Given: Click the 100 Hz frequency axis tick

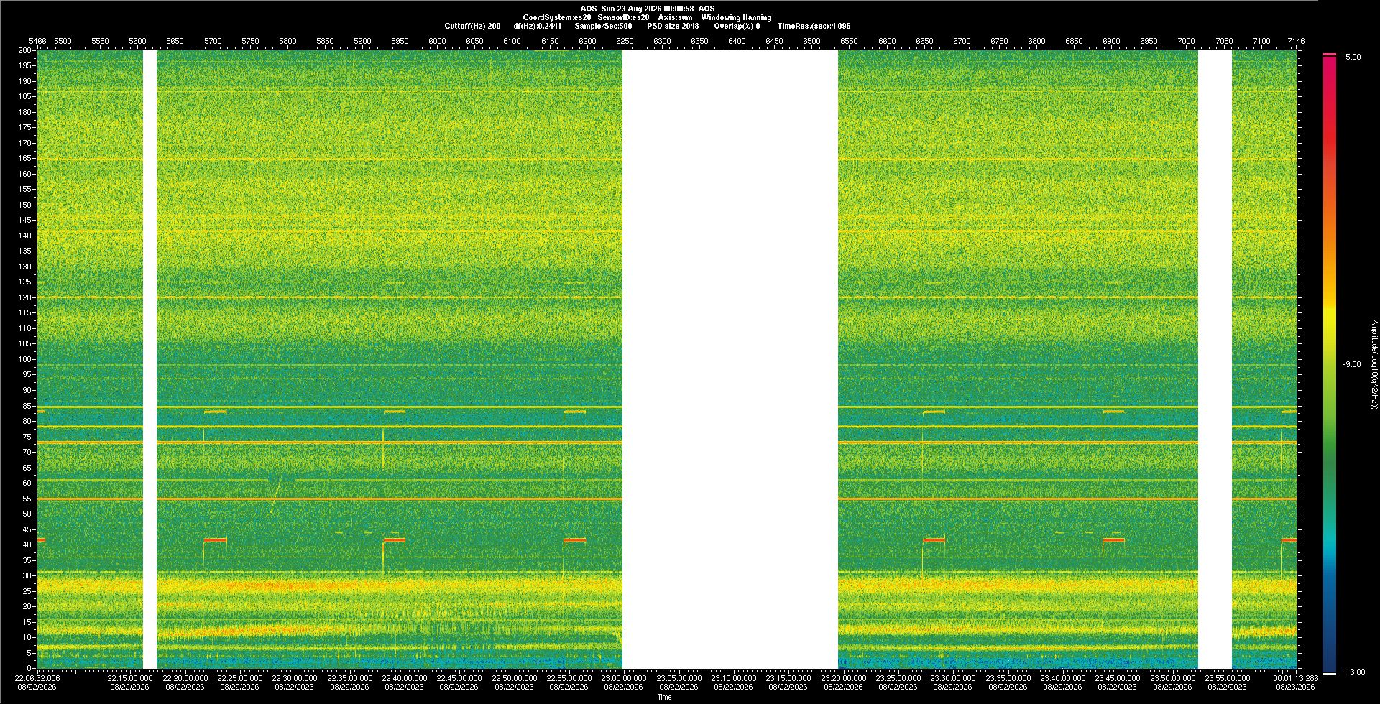Looking at the screenshot, I should coord(25,359).
